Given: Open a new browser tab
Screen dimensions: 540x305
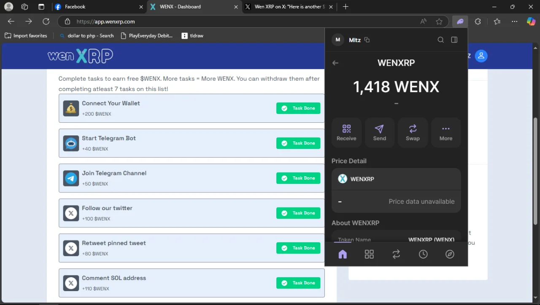Looking at the screenshot, I should [346, 7].
